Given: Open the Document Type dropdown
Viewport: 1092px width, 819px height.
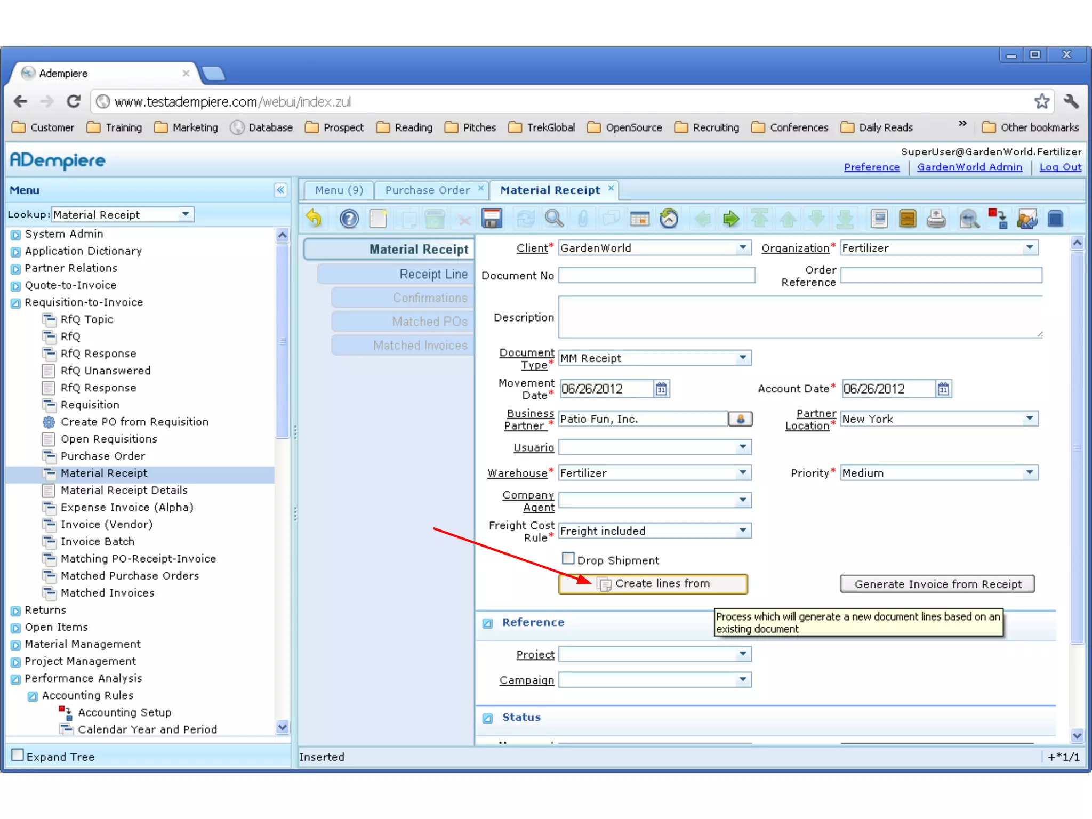Looking at the screenshot, I should [742, 358].
